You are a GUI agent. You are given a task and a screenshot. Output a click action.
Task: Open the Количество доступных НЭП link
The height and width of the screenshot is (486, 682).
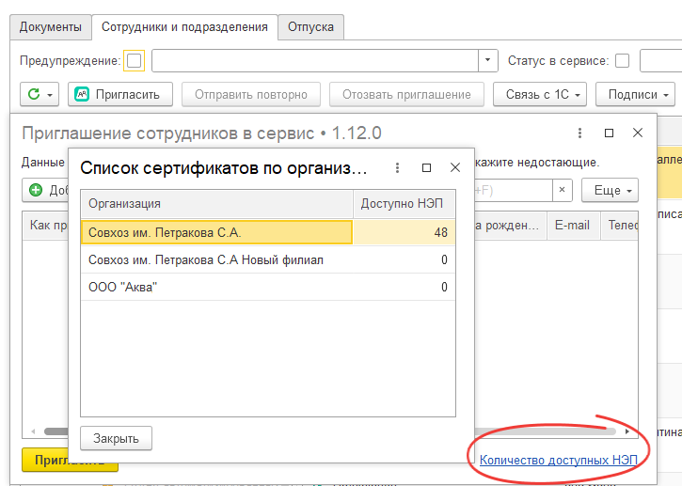(x=560, y=460)
